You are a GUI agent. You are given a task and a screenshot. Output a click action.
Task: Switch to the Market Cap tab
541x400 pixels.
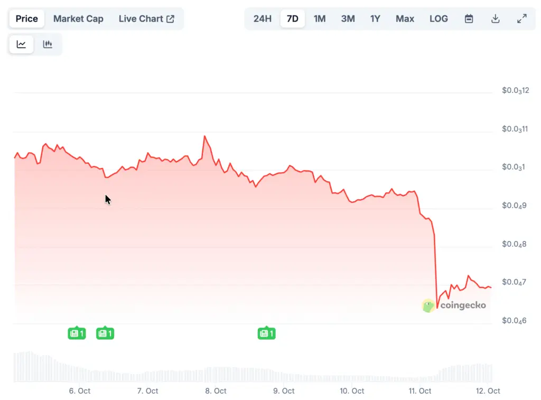point(78,19)
